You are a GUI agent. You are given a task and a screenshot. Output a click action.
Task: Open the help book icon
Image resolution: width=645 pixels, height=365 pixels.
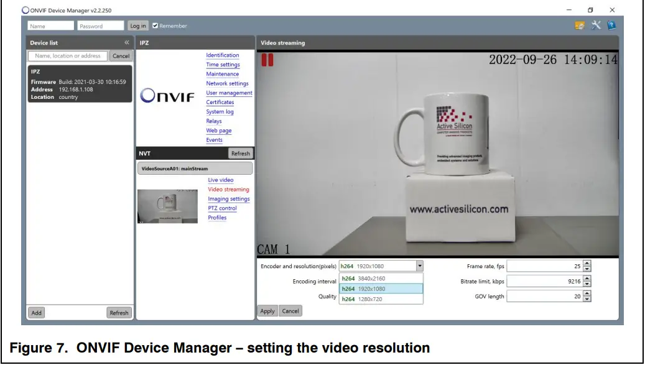(x=611, y=26)
